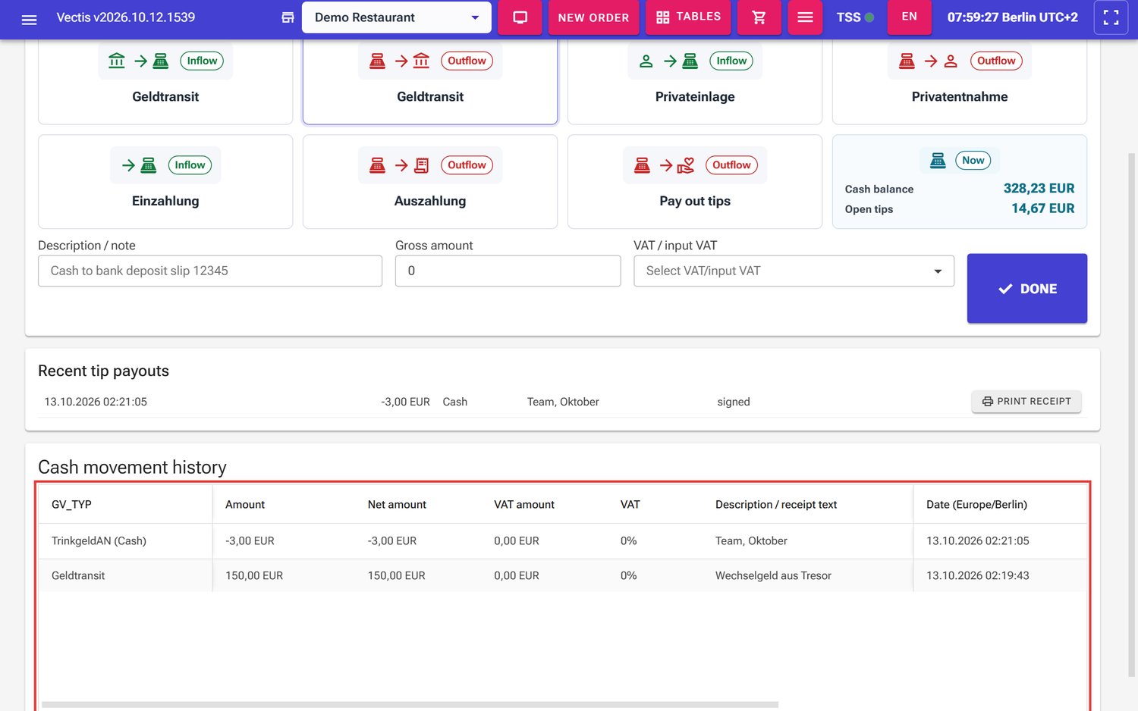
Task: Open the pink lines menu button
Action: point(805,17)
